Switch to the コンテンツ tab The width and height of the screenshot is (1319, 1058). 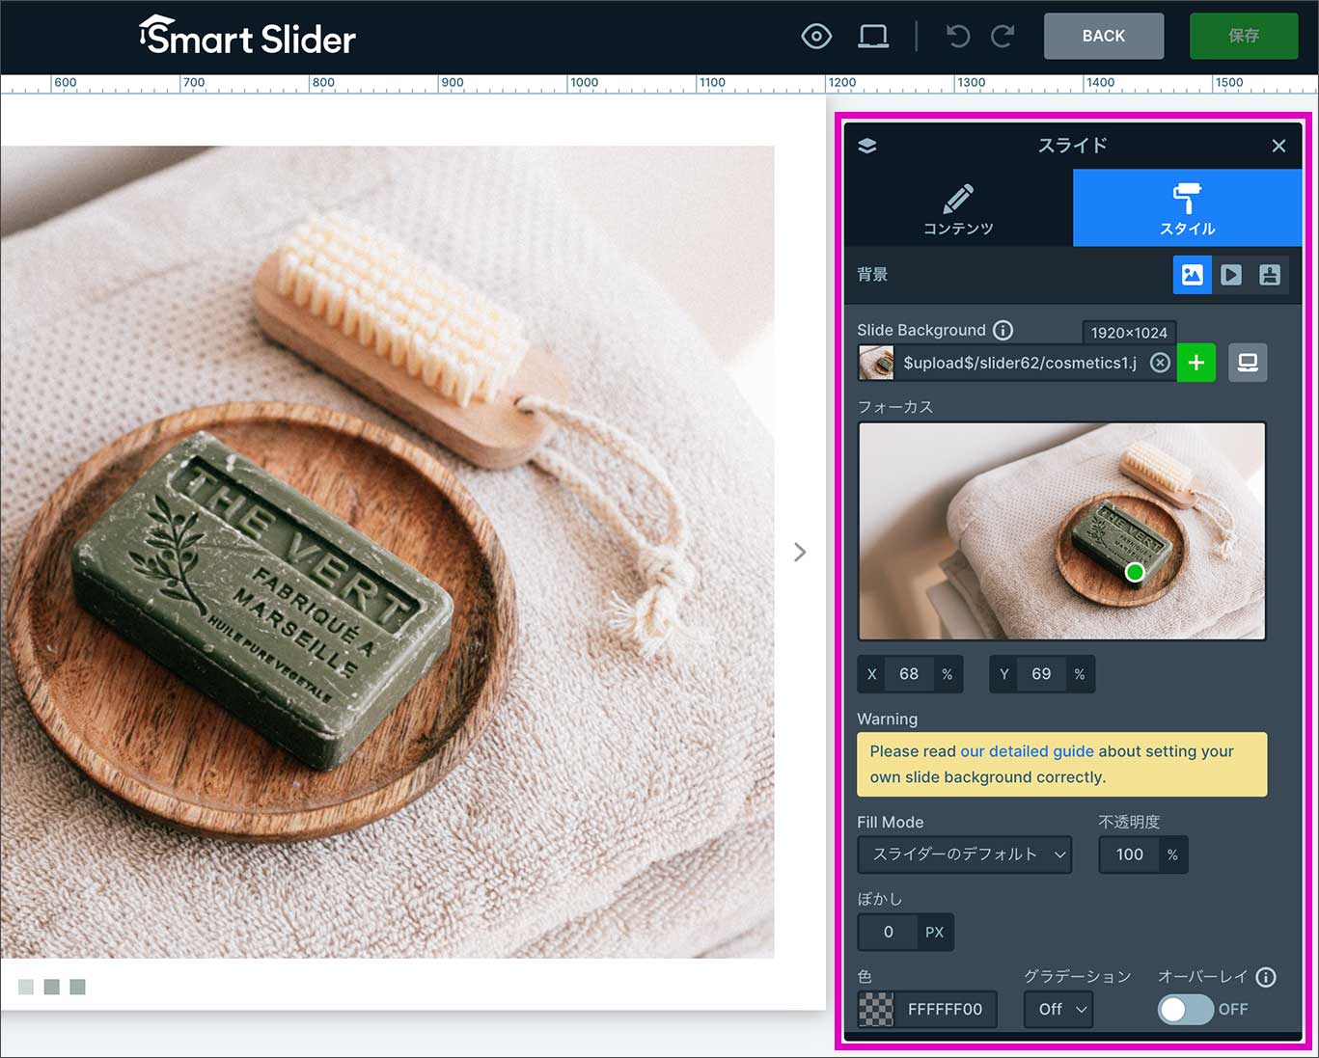click(958, 208)
